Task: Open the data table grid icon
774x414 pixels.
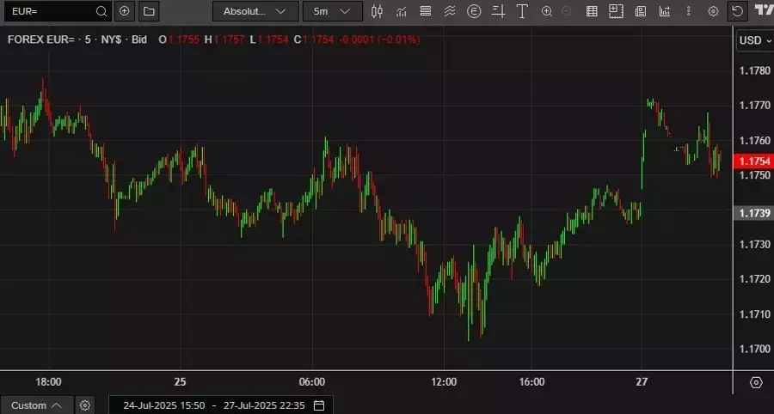Action: (592, 11)
